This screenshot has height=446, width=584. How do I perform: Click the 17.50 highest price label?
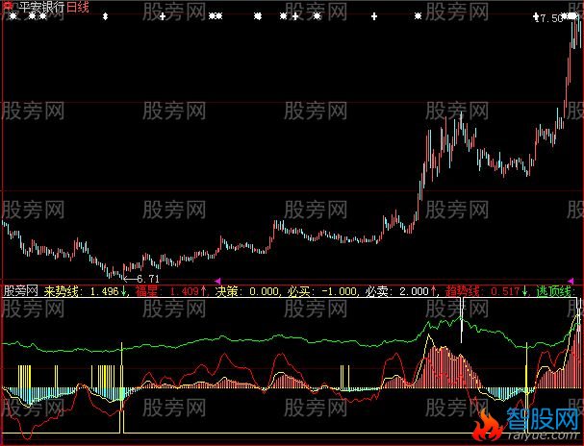[x=551, y=18]
